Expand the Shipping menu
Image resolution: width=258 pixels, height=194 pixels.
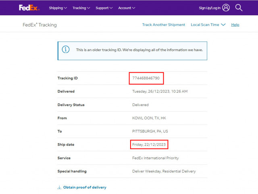pos(58,8)
